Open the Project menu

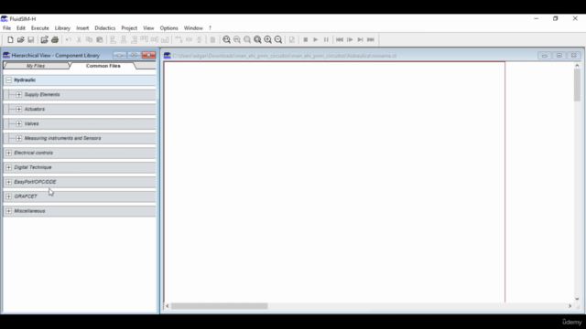pos(129,28)
